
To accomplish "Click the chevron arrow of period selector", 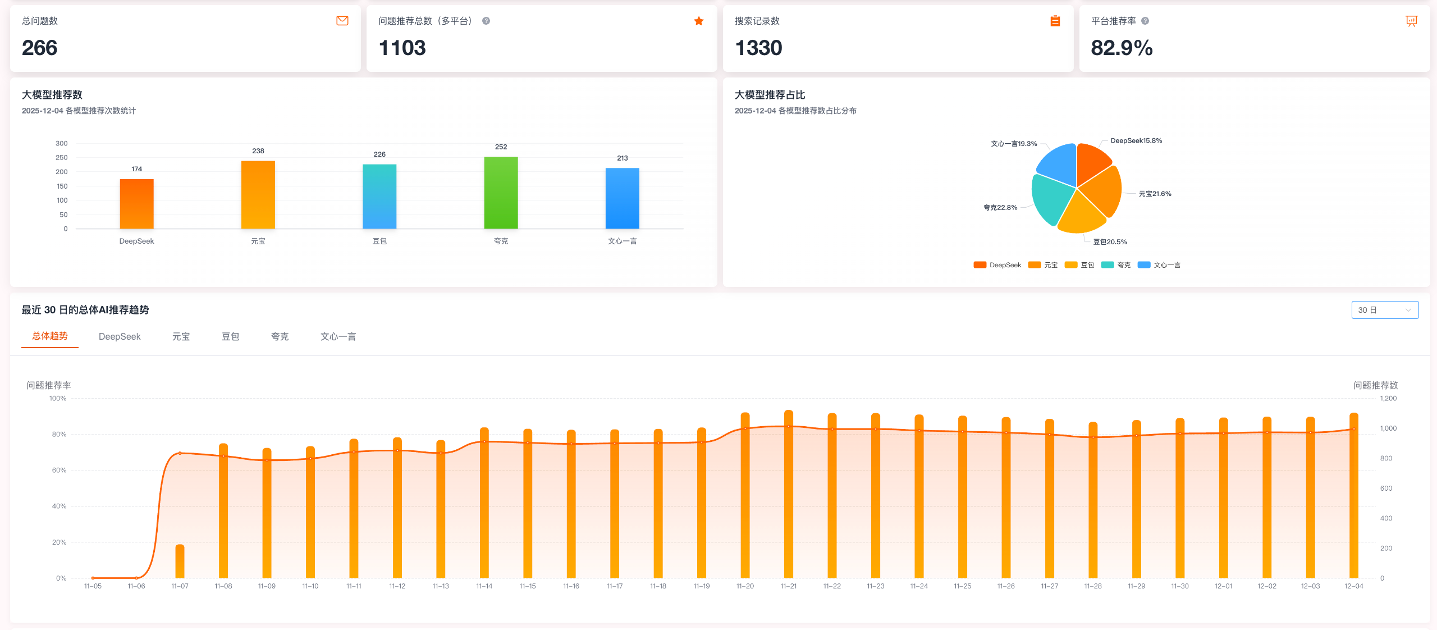I will (1408, 310).
